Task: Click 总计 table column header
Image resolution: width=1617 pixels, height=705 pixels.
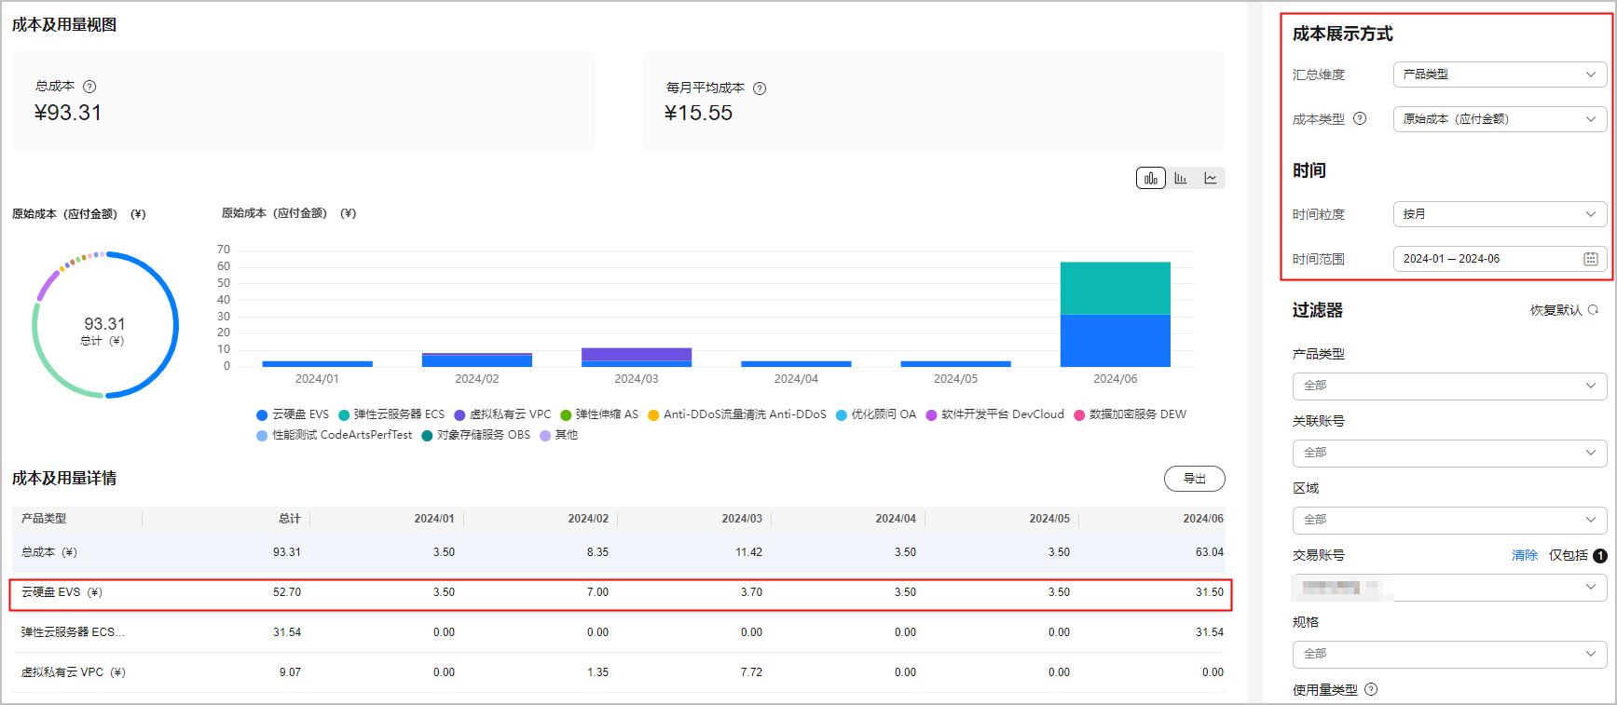Action: click(290, 519)
